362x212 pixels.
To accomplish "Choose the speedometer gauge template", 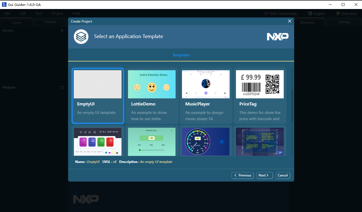I will (206, 142).
